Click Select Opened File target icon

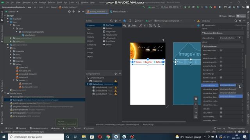tap(70, 12)
